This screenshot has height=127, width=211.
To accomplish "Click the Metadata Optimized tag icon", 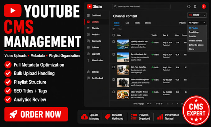I will coord(108,117).
